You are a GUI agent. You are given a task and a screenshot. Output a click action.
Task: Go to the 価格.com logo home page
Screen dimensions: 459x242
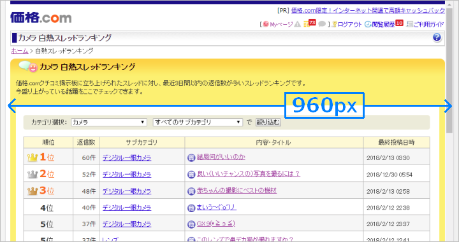click(41, 18)
